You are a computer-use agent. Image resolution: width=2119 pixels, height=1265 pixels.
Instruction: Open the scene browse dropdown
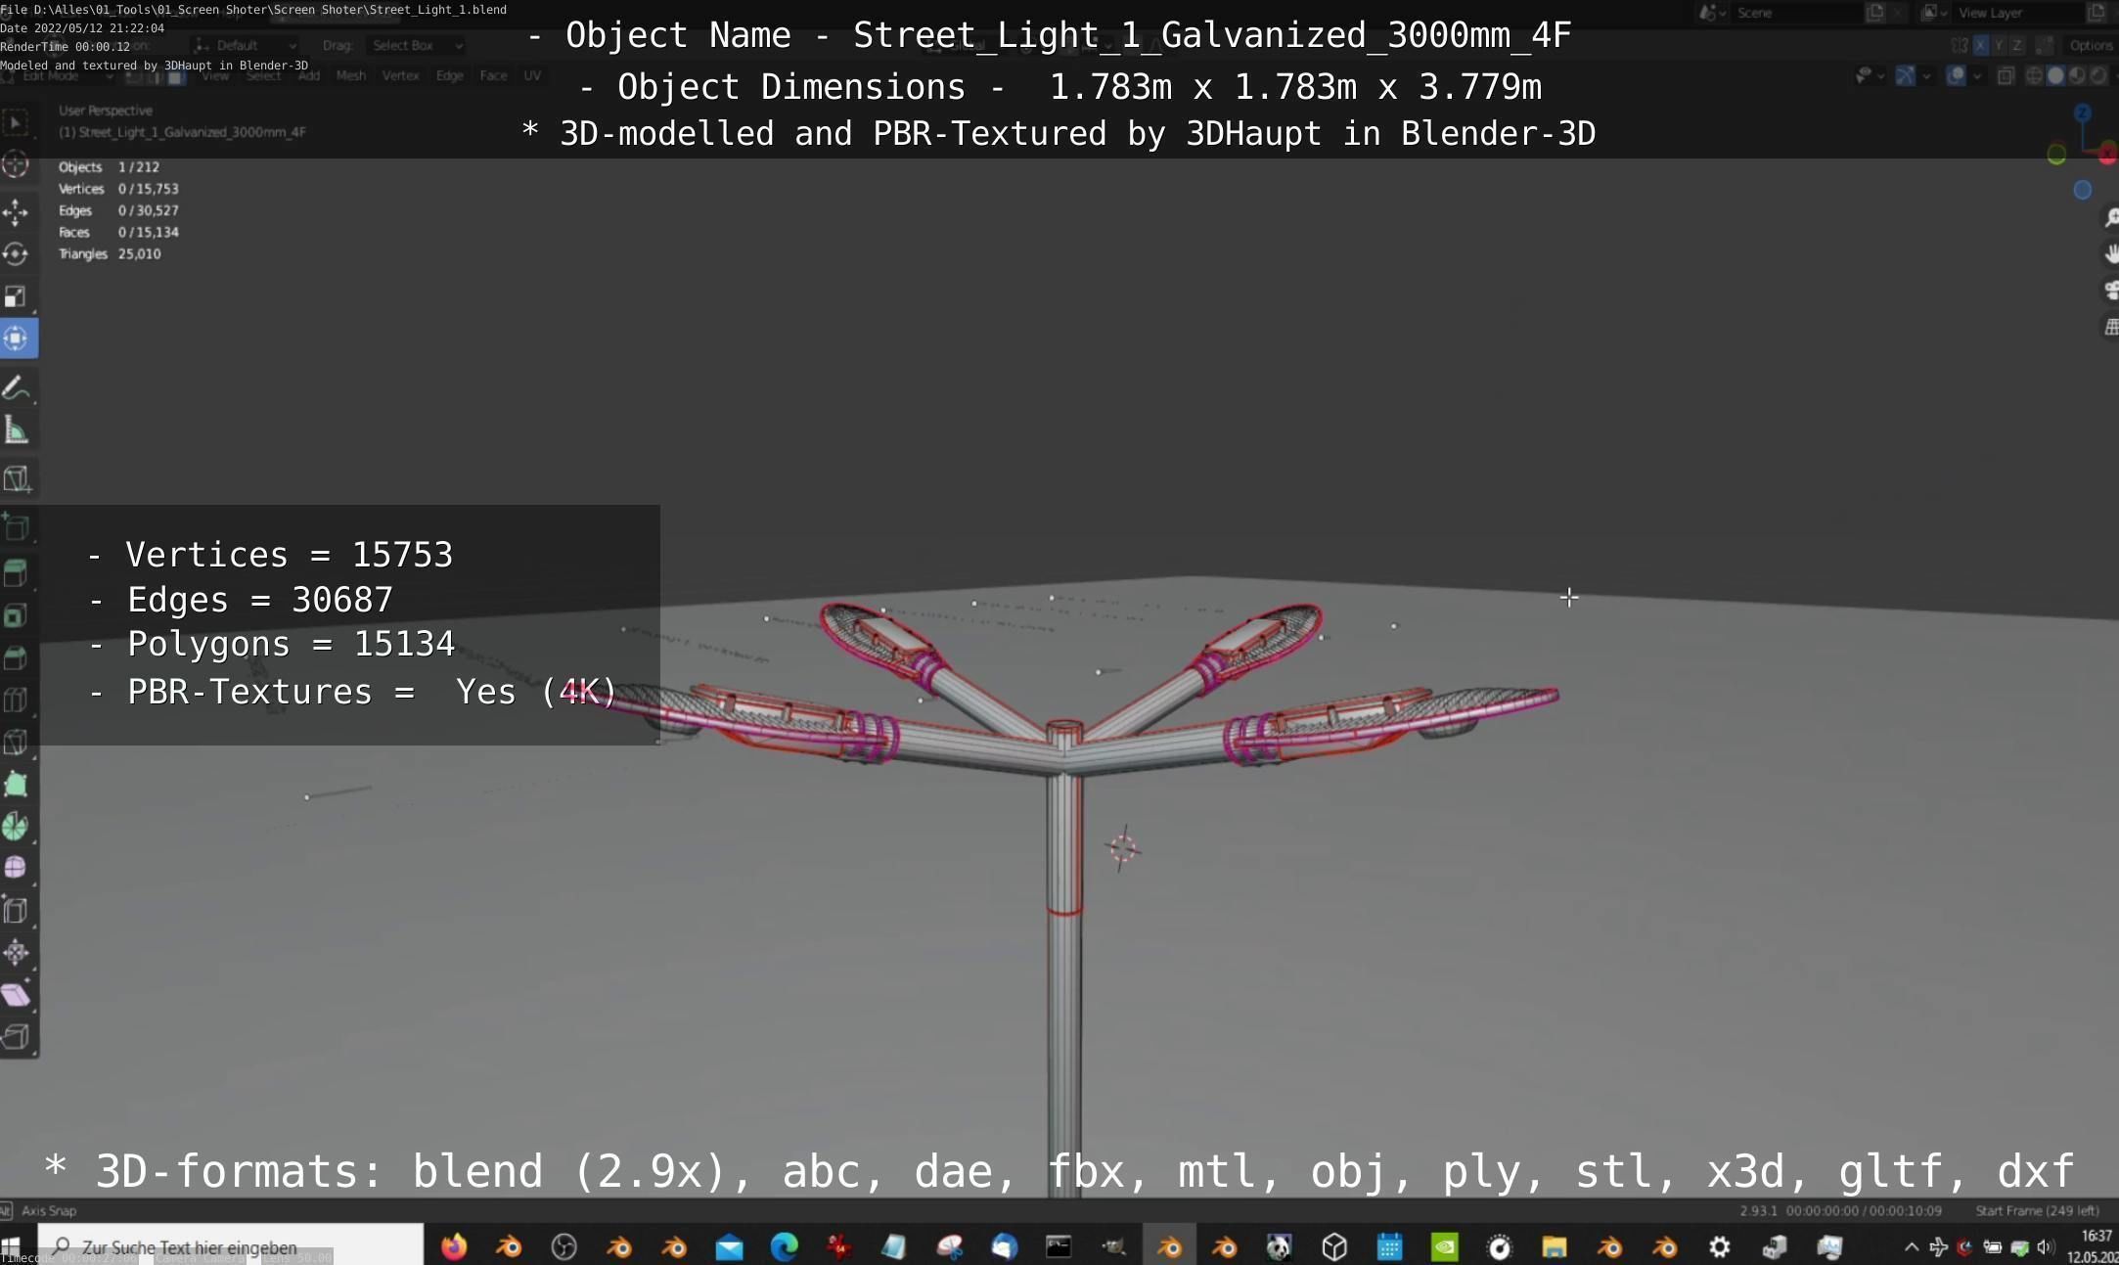click(1712, 13)
